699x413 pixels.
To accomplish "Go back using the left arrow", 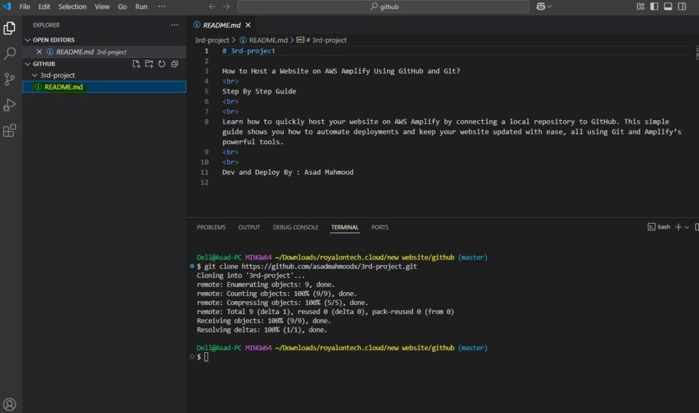I will point(212,6).
